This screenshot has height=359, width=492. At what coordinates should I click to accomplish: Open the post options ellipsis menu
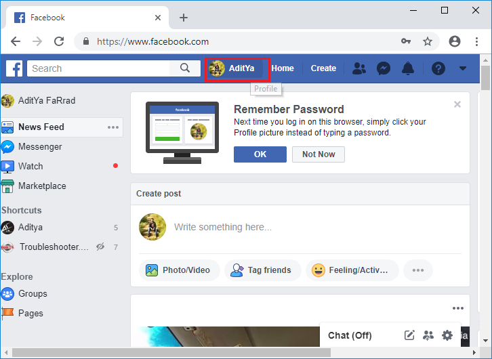tap(458, 308)
